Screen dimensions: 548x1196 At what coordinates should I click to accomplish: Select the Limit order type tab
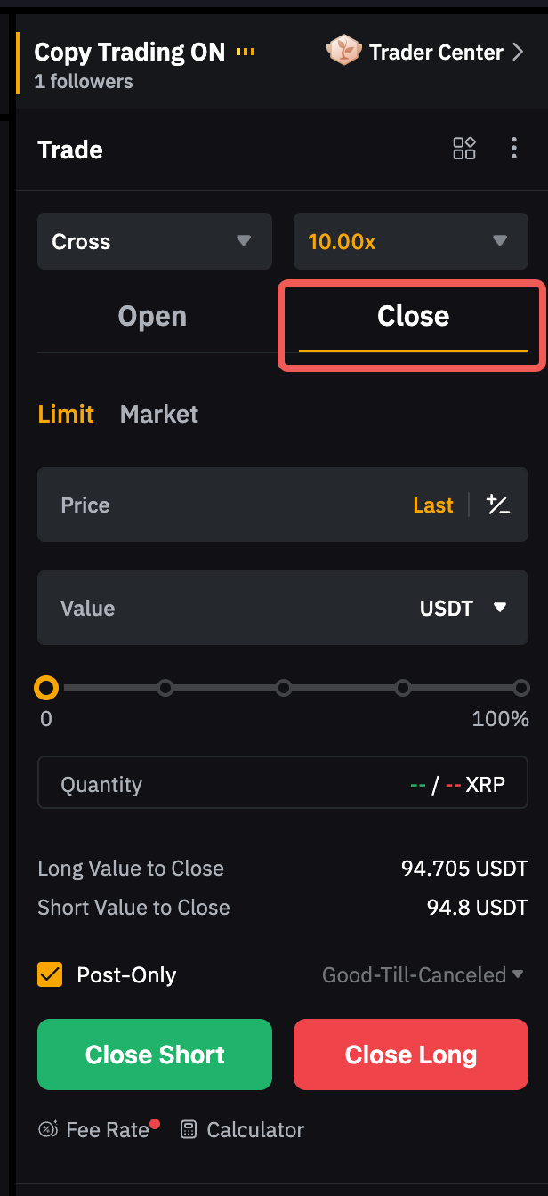click(66, 415)
